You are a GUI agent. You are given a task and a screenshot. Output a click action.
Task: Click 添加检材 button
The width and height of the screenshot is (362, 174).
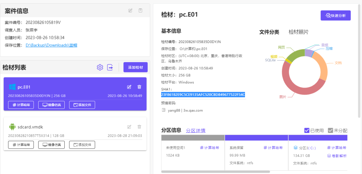point(135,67)
